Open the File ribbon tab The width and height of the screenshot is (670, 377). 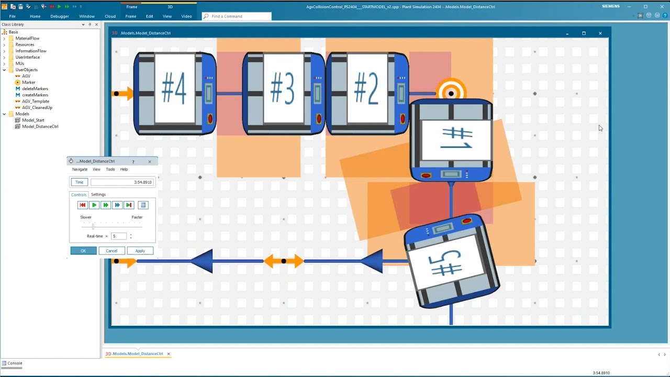point(12,16)
